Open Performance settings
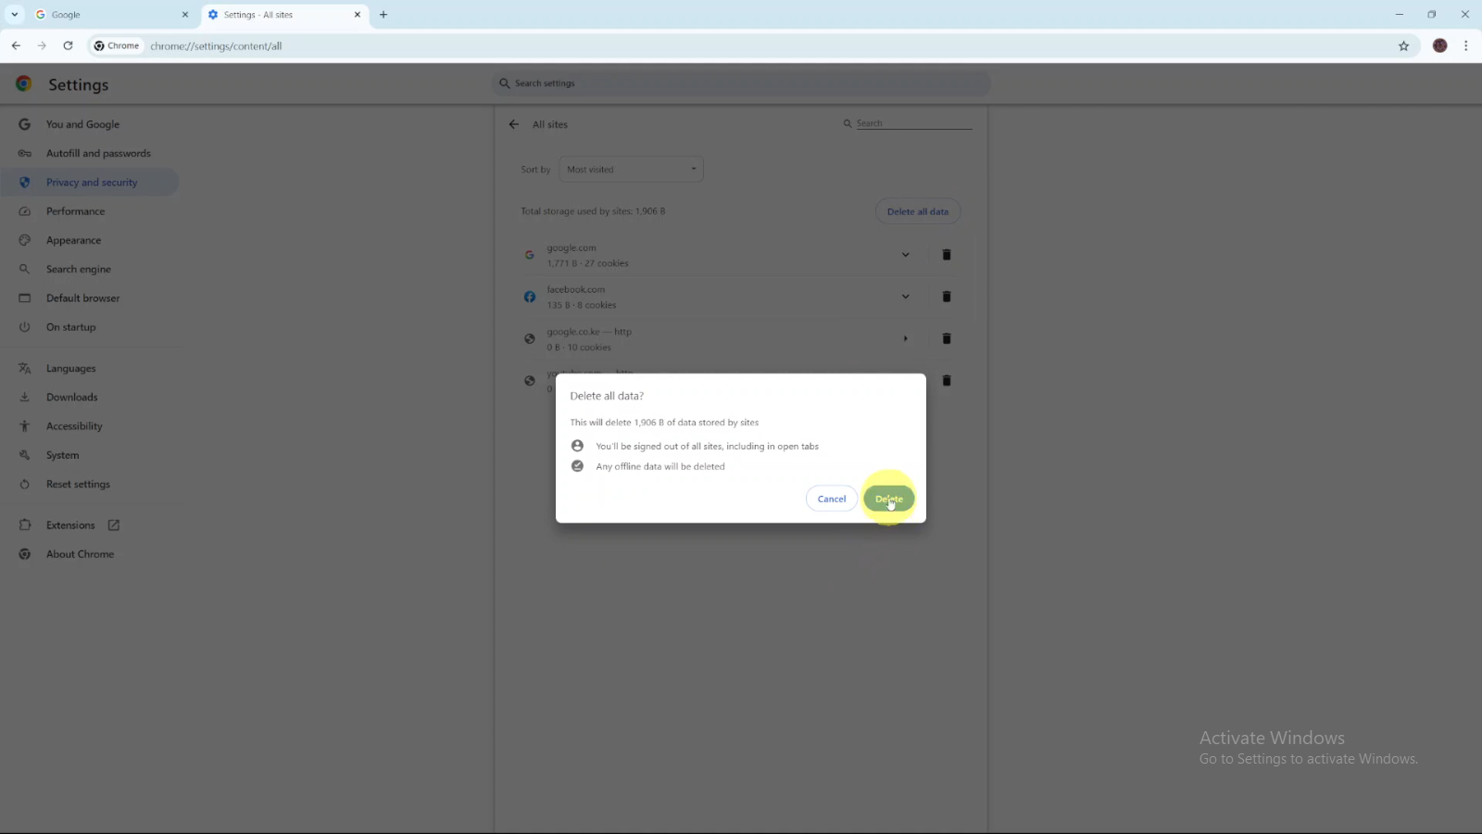The height and width of the screenshot is (834, 1482). (75, 211)
